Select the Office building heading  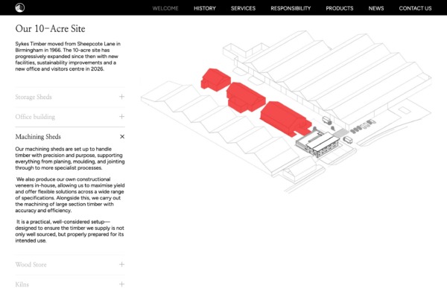(x=35, y=117)
